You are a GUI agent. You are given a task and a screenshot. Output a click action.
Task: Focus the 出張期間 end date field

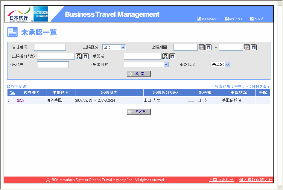point(231,47)
